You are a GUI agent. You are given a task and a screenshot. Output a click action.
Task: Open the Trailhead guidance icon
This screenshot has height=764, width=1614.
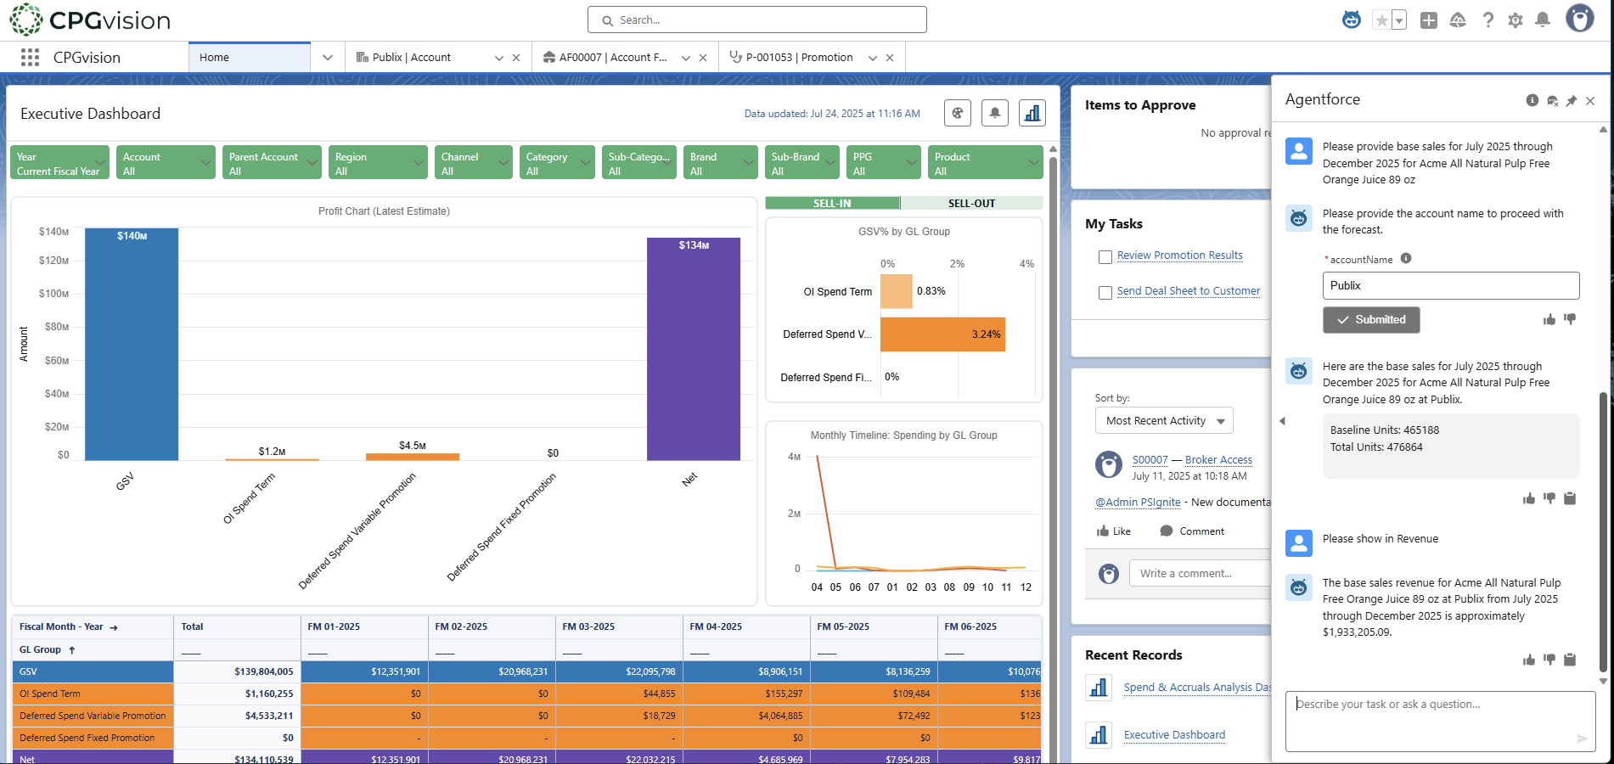coord(1458,20)
